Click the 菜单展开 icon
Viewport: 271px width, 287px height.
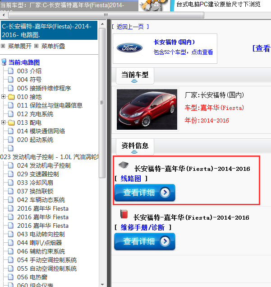coord(3,46)
